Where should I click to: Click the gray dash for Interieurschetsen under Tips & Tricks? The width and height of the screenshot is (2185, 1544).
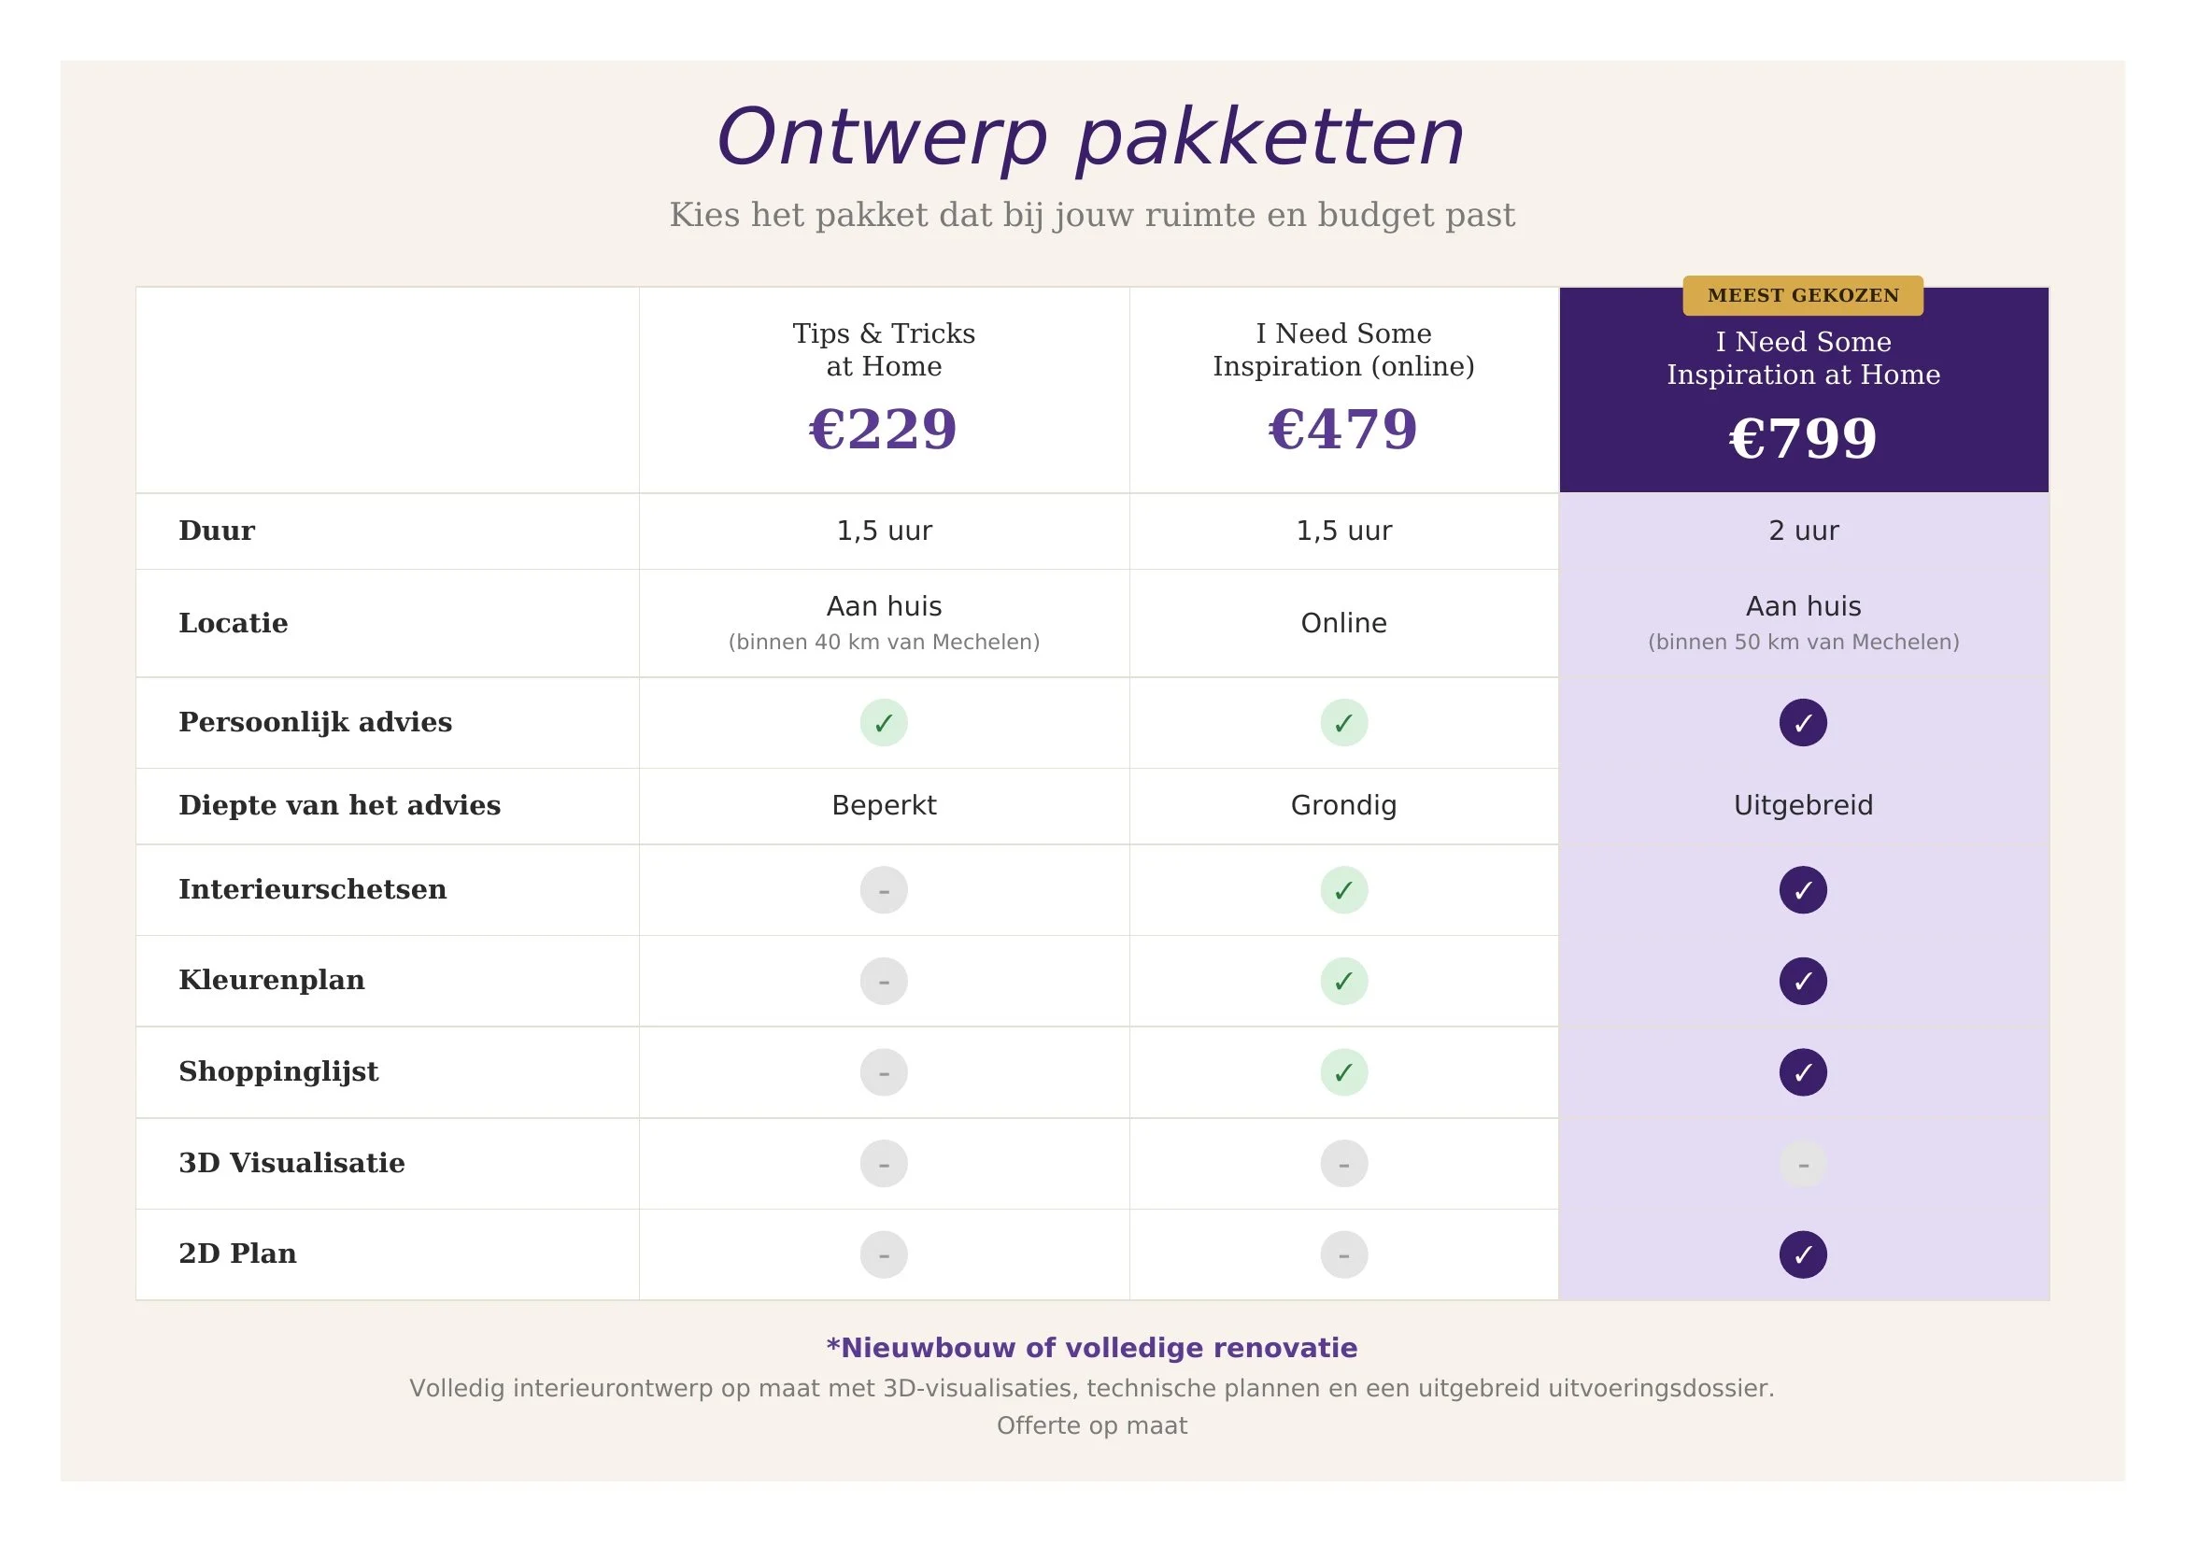click(883, 890)
